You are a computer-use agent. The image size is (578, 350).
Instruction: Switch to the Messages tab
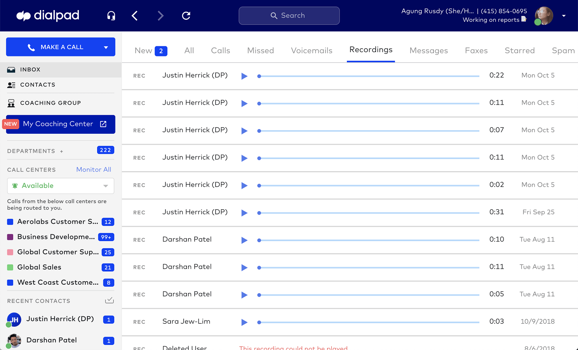[x=429, y=51]
